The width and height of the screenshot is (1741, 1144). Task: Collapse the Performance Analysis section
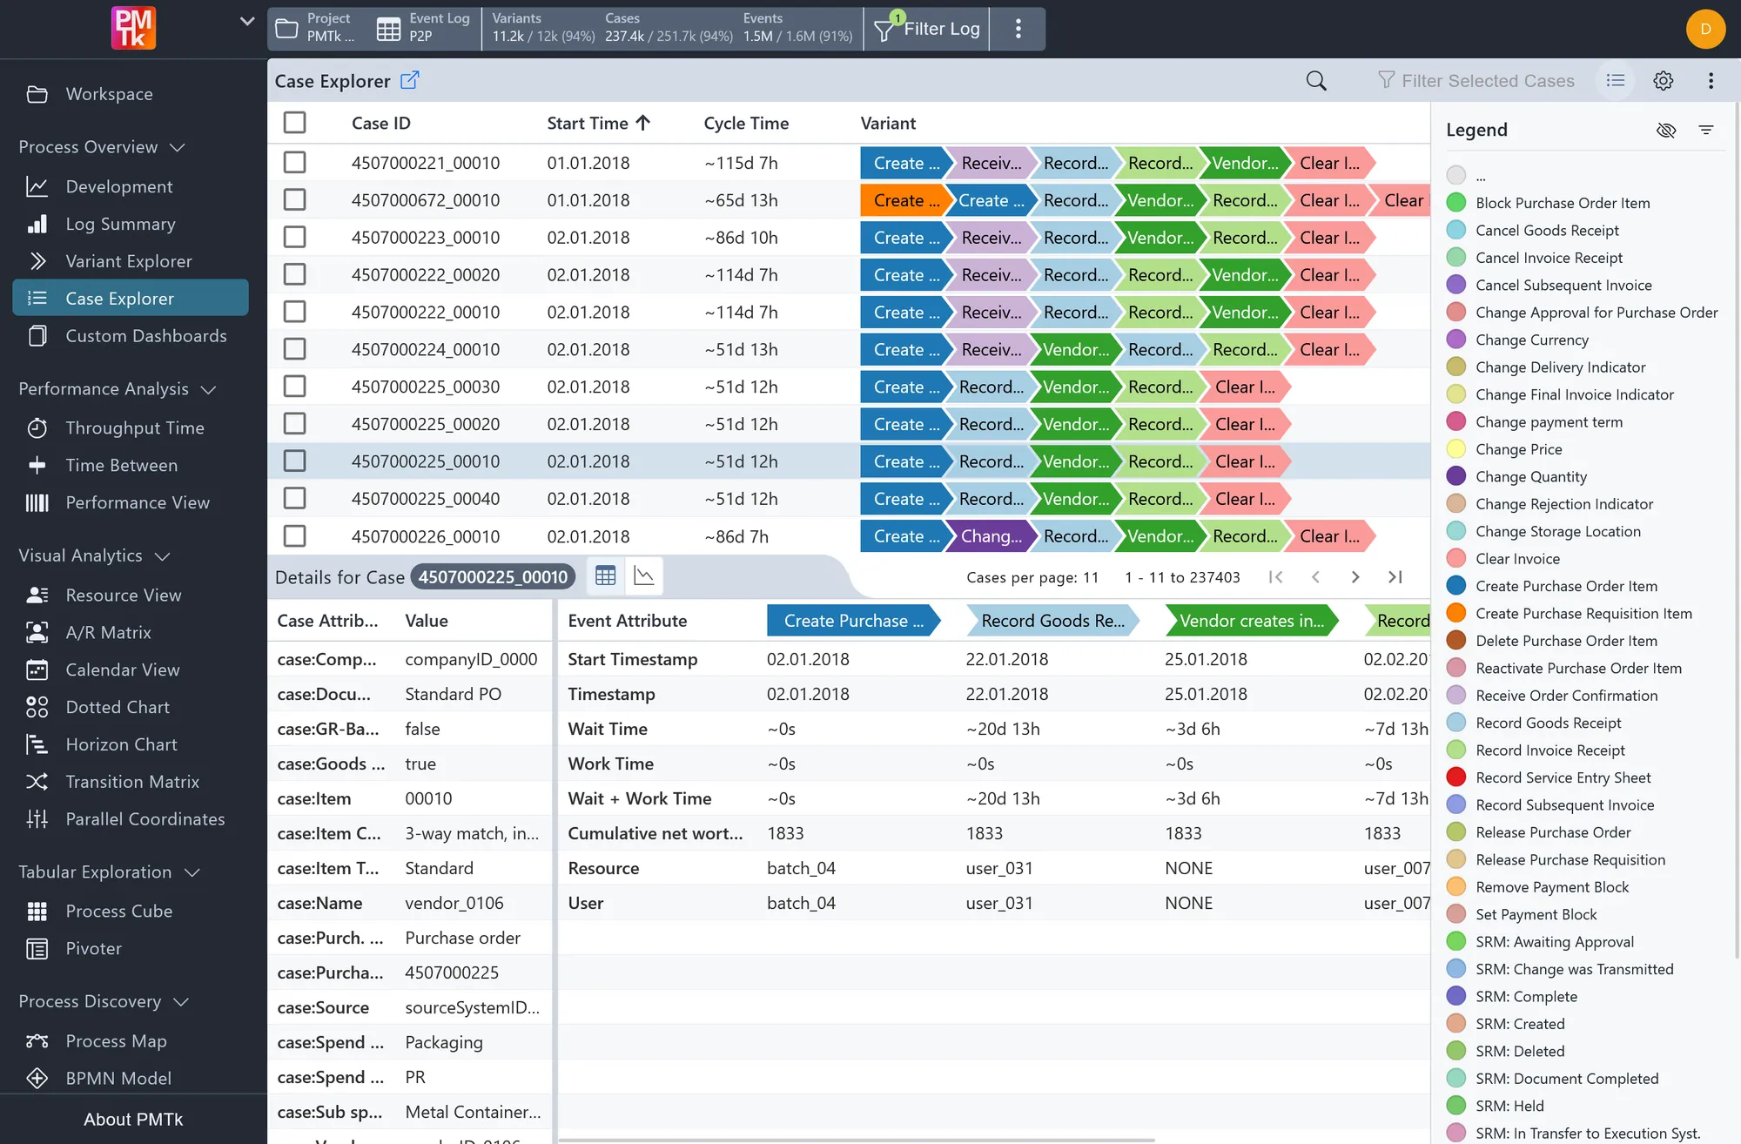[208, 389]
